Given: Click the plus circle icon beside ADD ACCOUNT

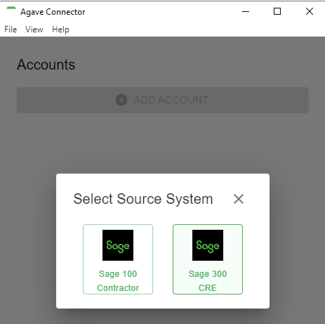Looking at the screenshot, I should pos(121,100).
